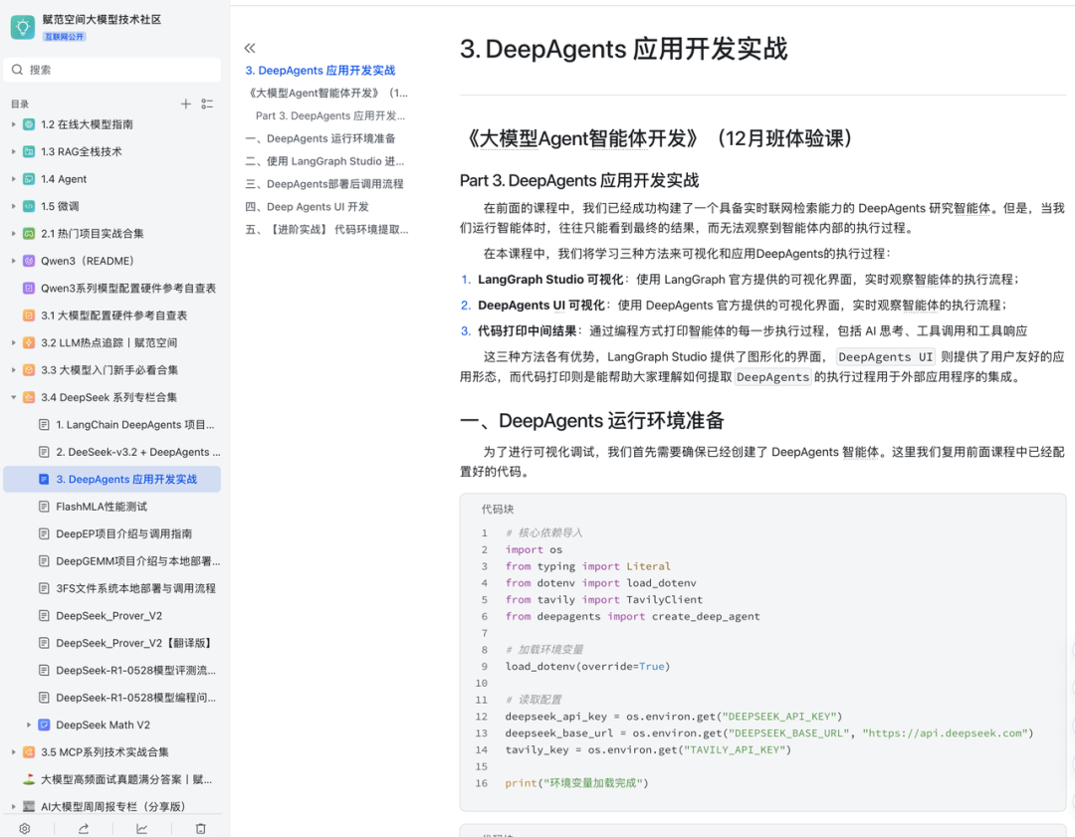Click the 赋范空间大模型技术社区 title
Viewport: 1075px width, 837px height.
(102, 19)
